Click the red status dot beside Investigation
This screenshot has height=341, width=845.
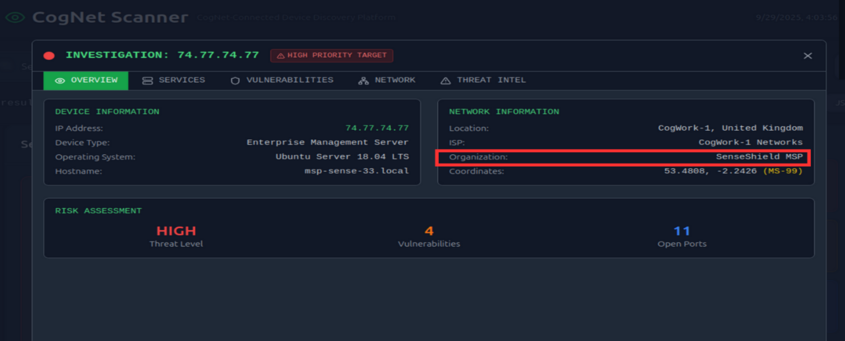[49, 56]
